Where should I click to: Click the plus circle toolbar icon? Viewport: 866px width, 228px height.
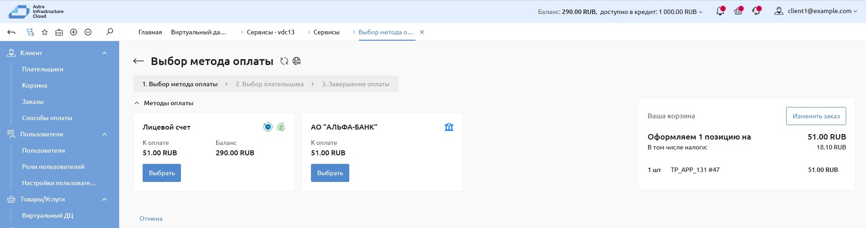coord(74,32)
